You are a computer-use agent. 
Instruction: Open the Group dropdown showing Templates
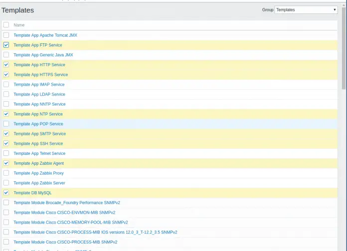point(306,9)
